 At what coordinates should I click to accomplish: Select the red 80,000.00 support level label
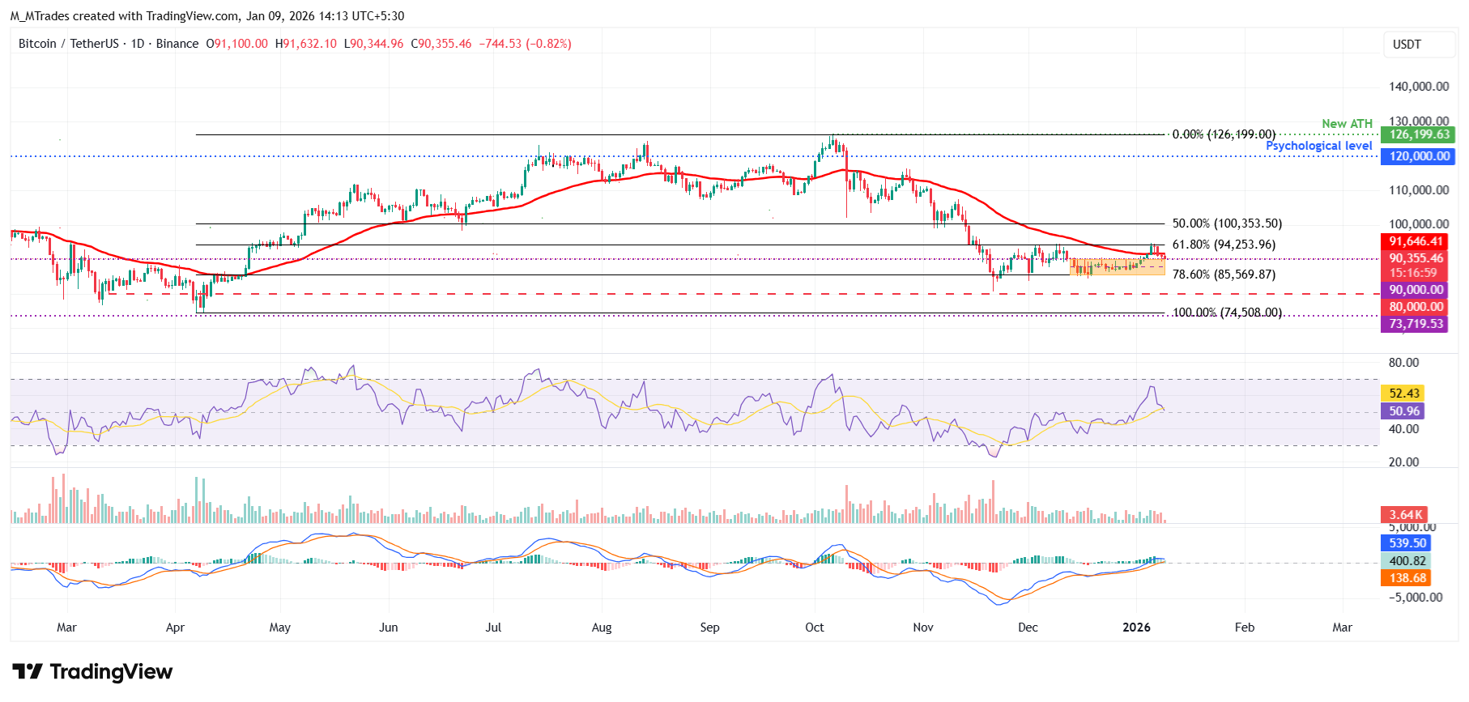[x=1416, y=307]
